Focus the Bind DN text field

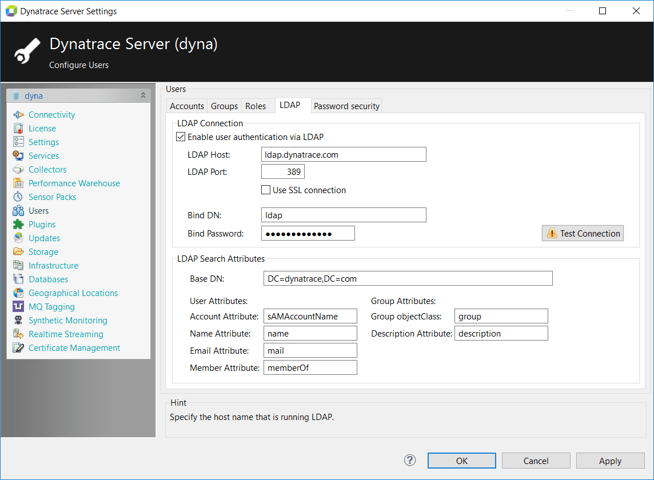(344, 215)
